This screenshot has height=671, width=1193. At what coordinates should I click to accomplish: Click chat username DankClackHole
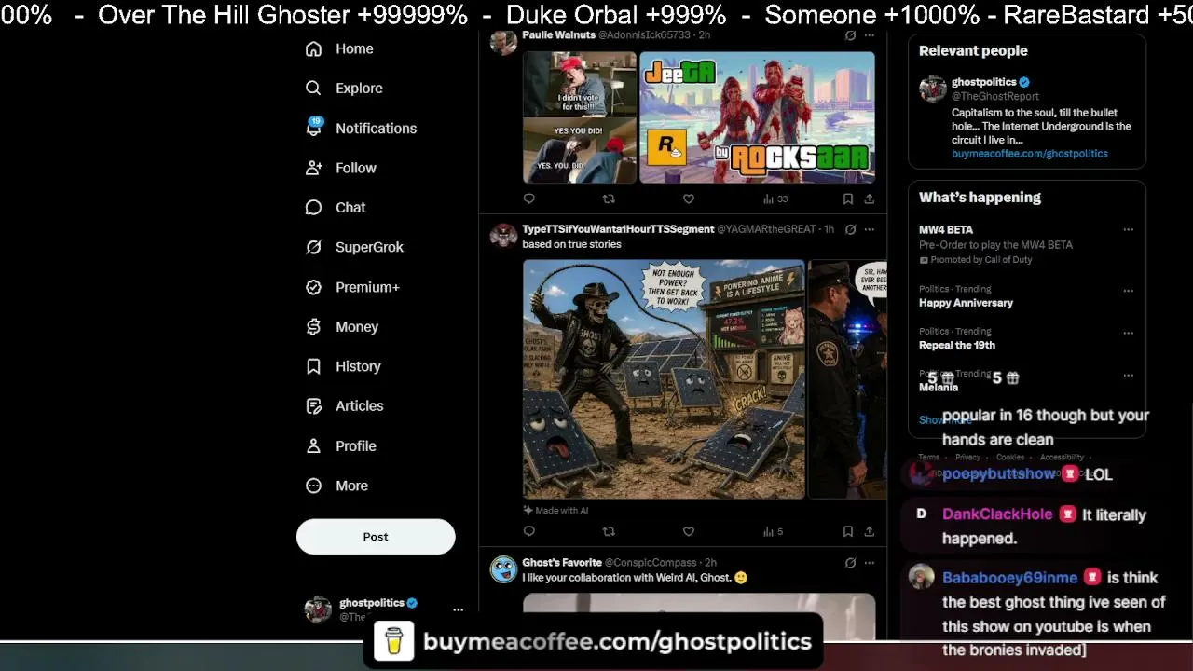click(x=997, y=514)
